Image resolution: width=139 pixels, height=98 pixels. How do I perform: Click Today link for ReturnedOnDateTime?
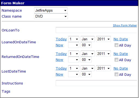pyautogui.click(x=61, y=54)
